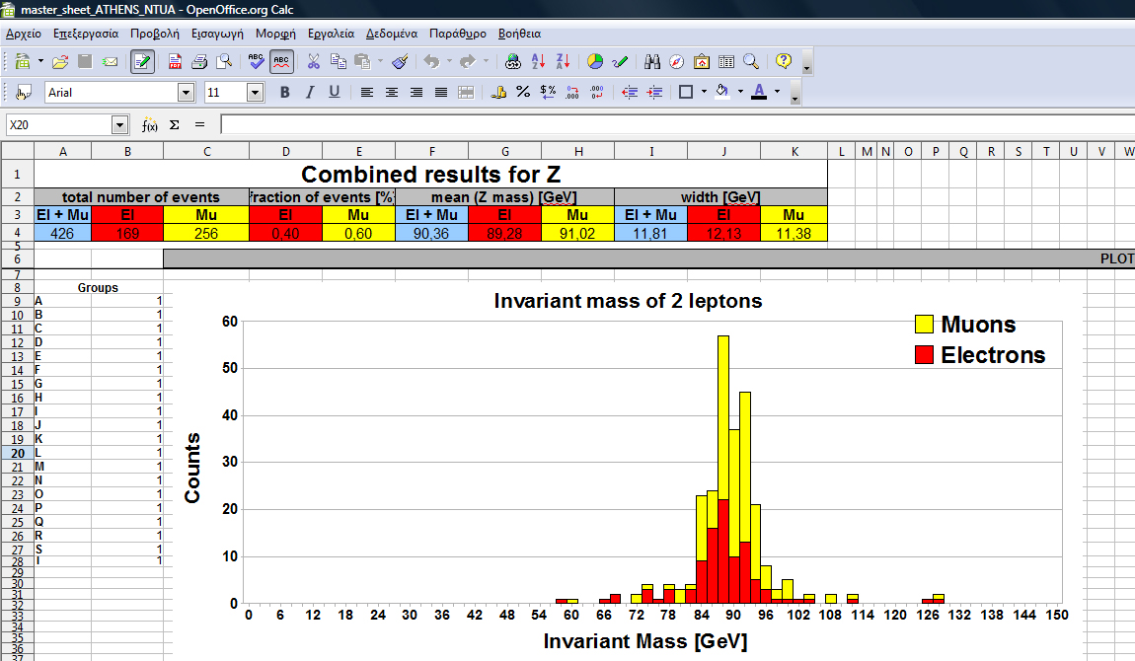Send document as e-mail icon
This screenshot has width=1135, height=661.
[x=110, y=62]
